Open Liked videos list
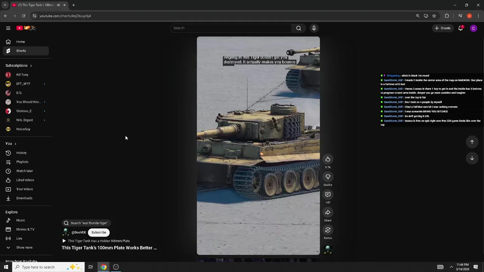The image size is (484, 272). point(26,180)
